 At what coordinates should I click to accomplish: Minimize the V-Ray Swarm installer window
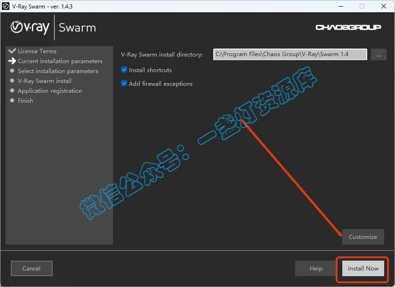tap(341, 6)
